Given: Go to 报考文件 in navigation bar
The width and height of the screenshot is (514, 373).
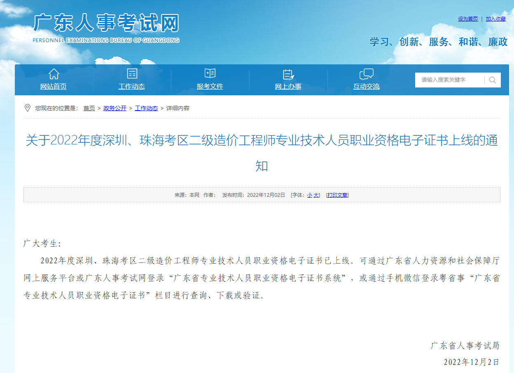Looking at the screenshot, I should click(x=210, y=87).
